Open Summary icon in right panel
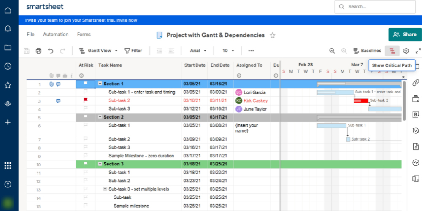 (416, 179)
